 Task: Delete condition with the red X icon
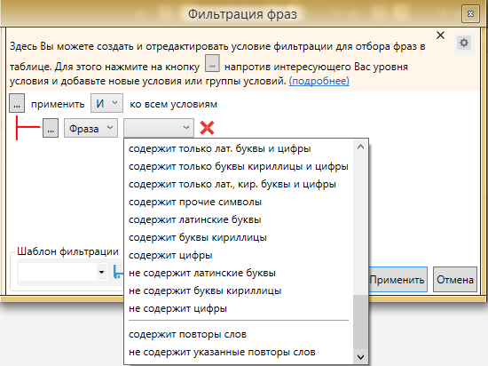tap(207, 128)
